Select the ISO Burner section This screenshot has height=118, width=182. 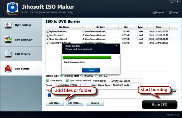[21, 69]
